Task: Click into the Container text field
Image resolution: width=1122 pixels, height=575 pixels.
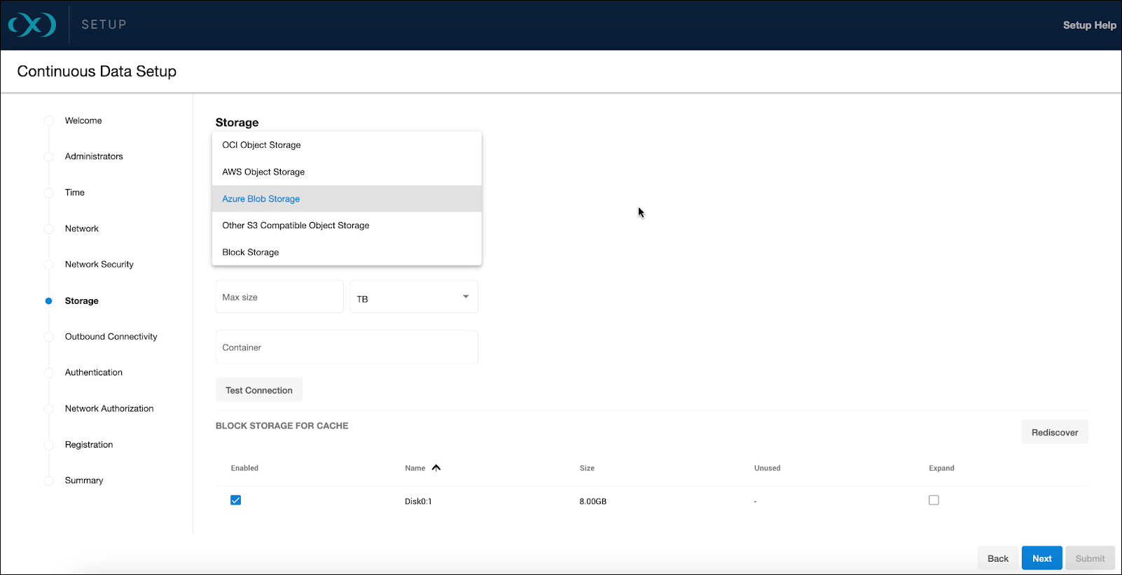Action: (x=347, y=347)
